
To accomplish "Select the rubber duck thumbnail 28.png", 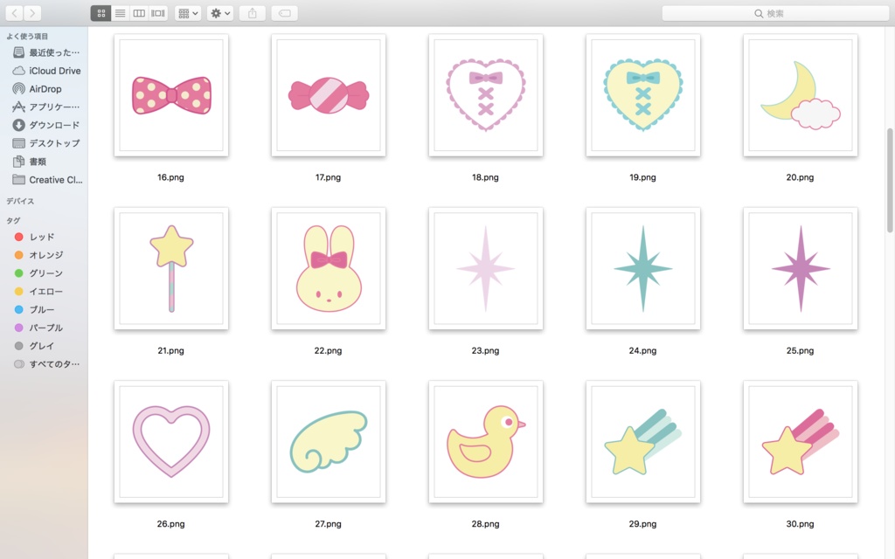I will 486,442.
